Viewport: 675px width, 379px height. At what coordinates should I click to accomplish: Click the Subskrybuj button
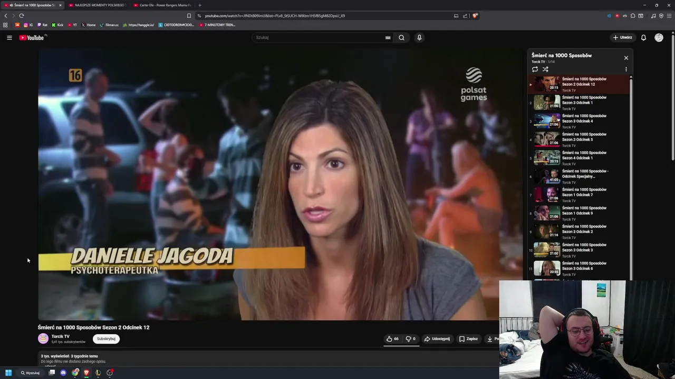click(106, 339)
